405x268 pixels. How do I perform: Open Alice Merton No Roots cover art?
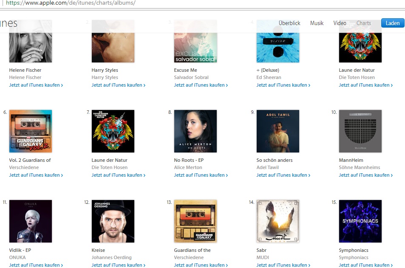(x=195, y=131)
